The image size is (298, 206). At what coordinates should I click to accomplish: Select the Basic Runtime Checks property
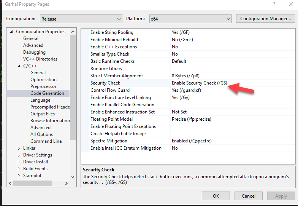coord(113,61)
